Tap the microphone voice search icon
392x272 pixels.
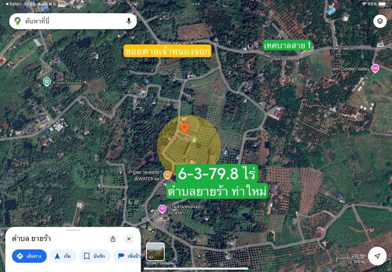(x=129, y=21)
